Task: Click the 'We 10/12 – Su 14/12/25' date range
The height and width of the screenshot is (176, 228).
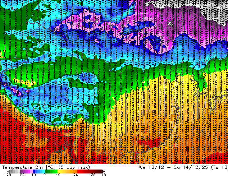Action: (174, 167)
